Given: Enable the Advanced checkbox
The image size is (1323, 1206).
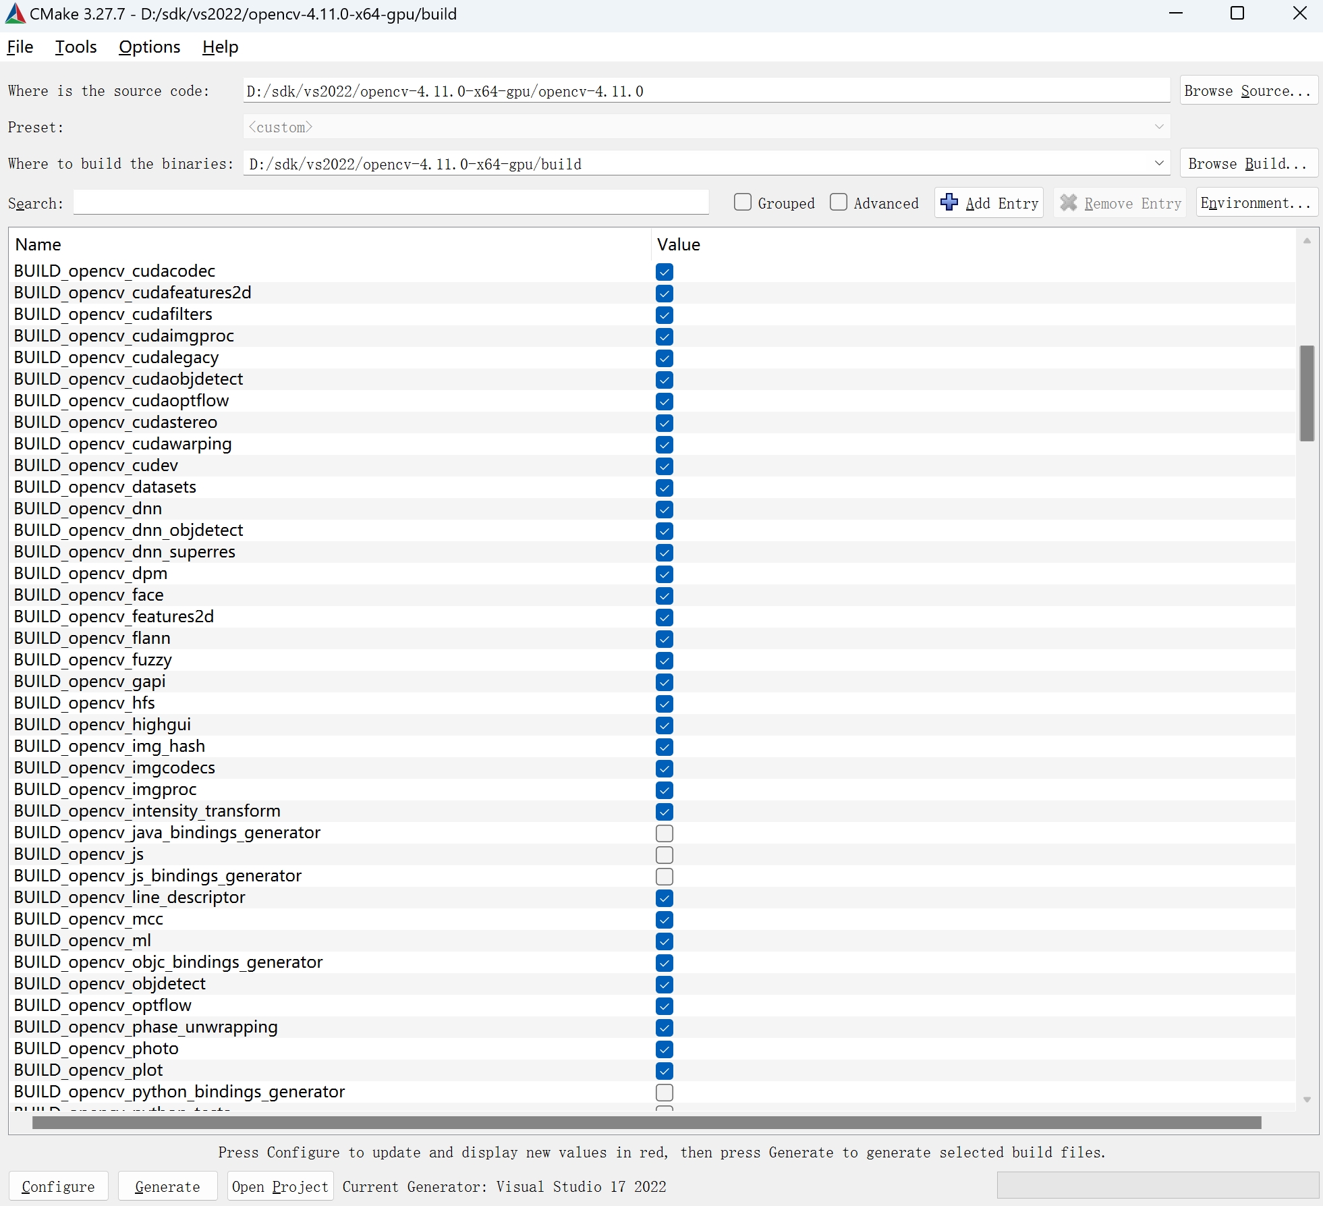Looking at the screenshot, I should [x=838, y=202].
